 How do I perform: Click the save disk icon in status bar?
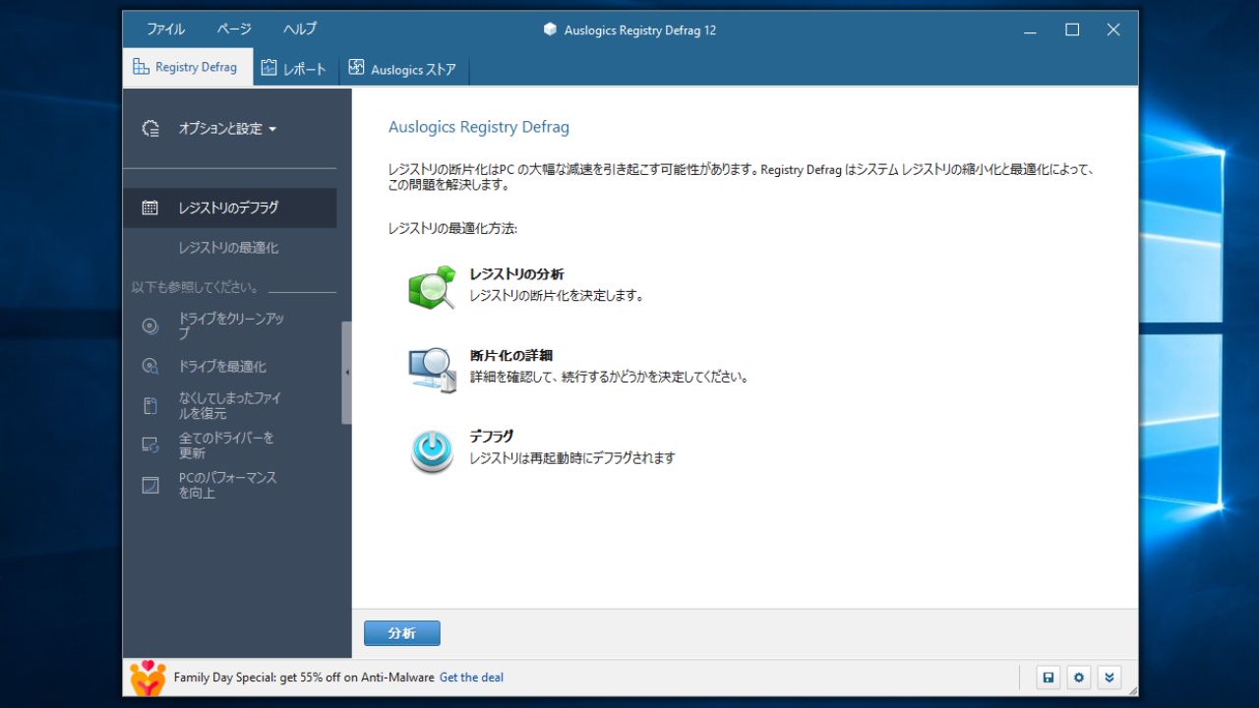coord(1049,678)
